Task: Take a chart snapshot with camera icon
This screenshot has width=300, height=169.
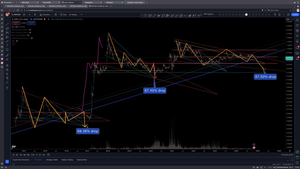Action: pyautogui.click(x=288, y=15)
